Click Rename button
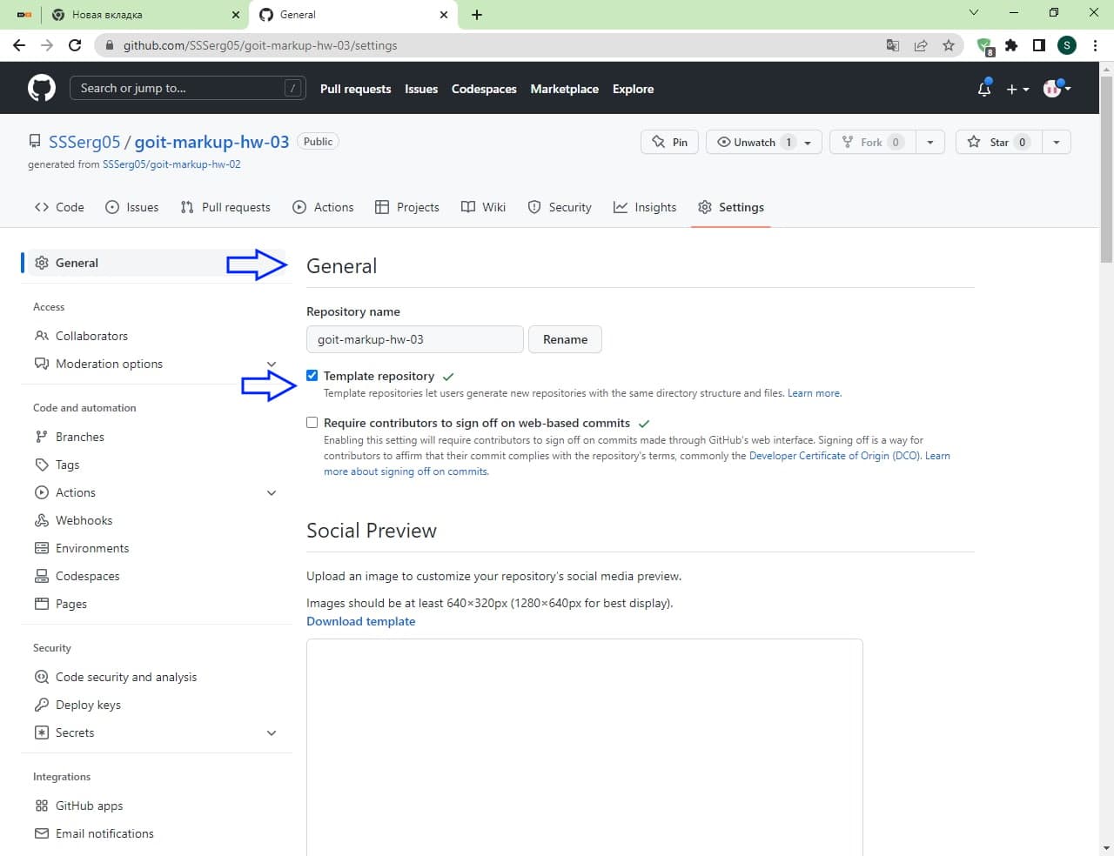Viewport: 1114px width, 856px height. [x=565, y=339]
